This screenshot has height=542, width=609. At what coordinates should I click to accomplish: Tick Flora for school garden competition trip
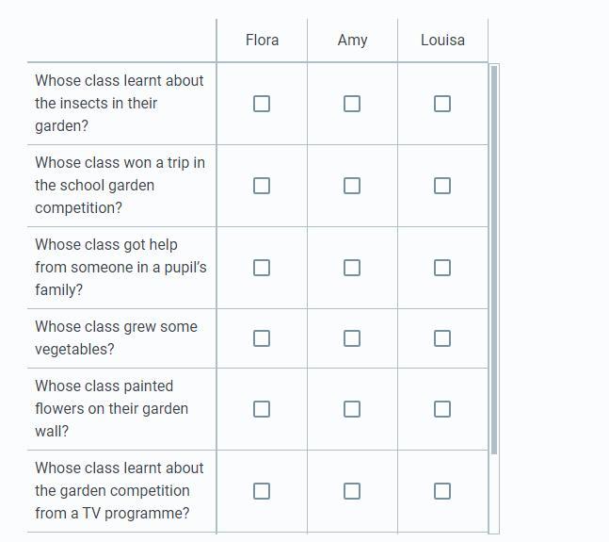pos(262,186)
